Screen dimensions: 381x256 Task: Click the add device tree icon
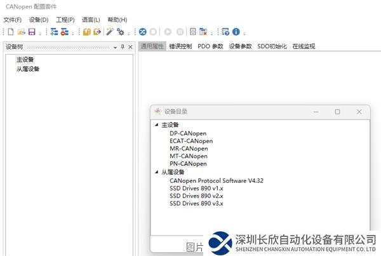54,32
